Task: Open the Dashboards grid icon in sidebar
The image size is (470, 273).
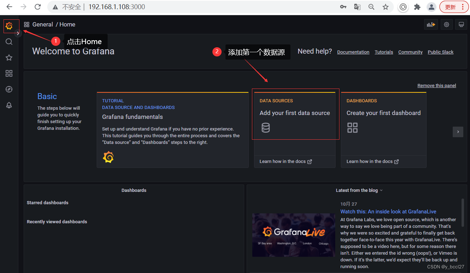Action: point(9,73)
